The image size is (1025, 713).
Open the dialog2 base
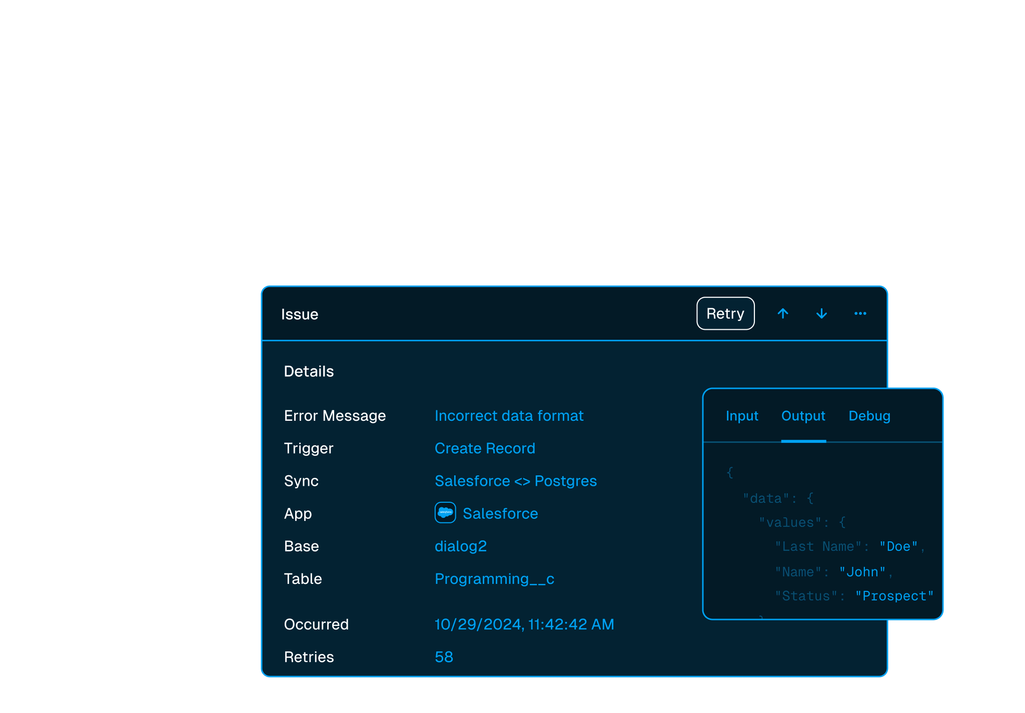point(460,546)
